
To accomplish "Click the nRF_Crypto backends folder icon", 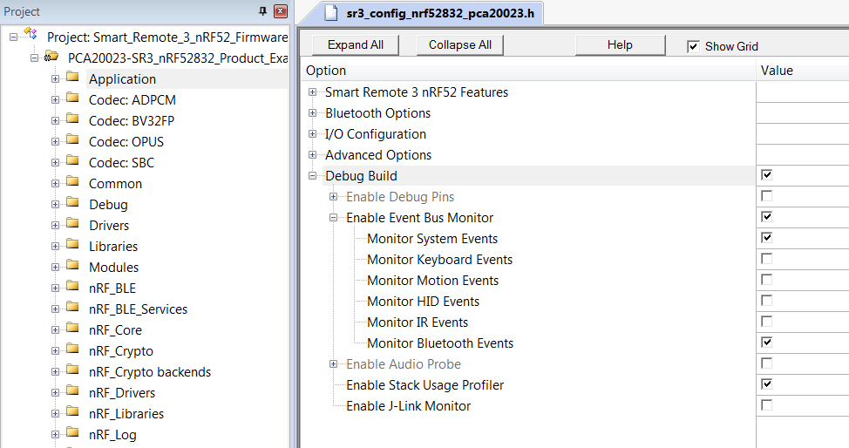I will pos(72,370).
